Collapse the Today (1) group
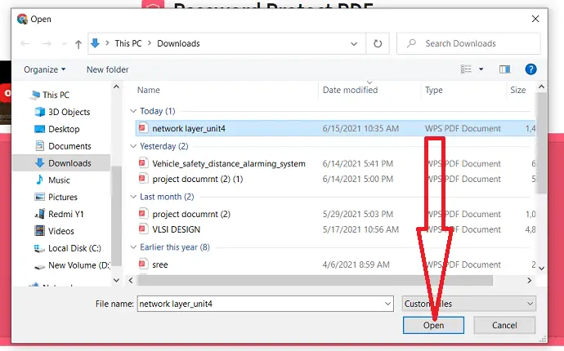 (133, 111)
